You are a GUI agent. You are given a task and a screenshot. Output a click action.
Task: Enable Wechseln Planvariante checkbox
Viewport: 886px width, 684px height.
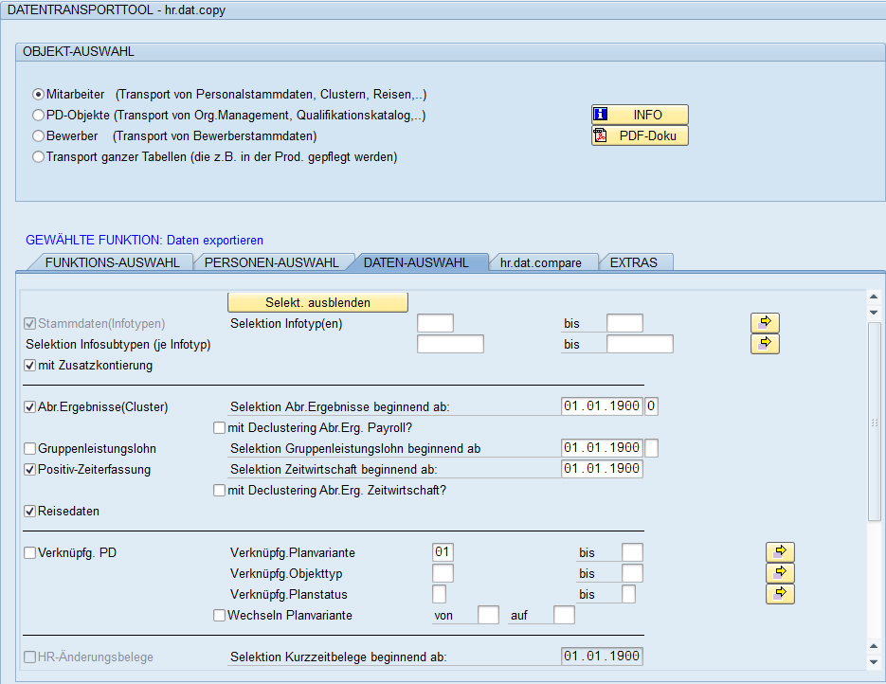tap(219, 616)
